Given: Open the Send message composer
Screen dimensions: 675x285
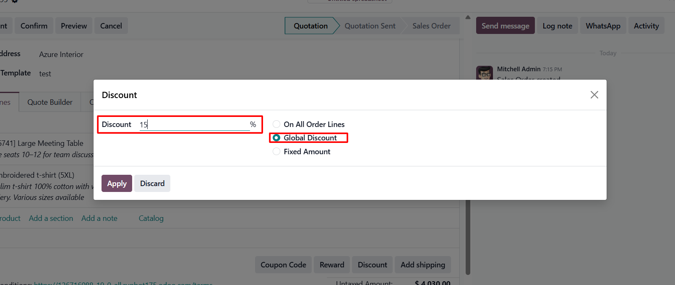Looking at the screenshot, I should pos(506,26).
